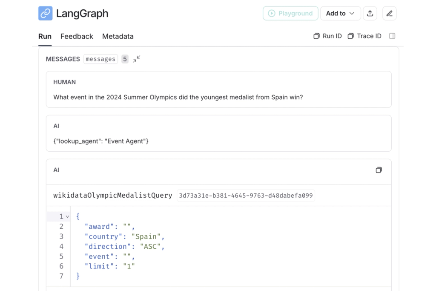Copy the Trace ID

(364, 36)
